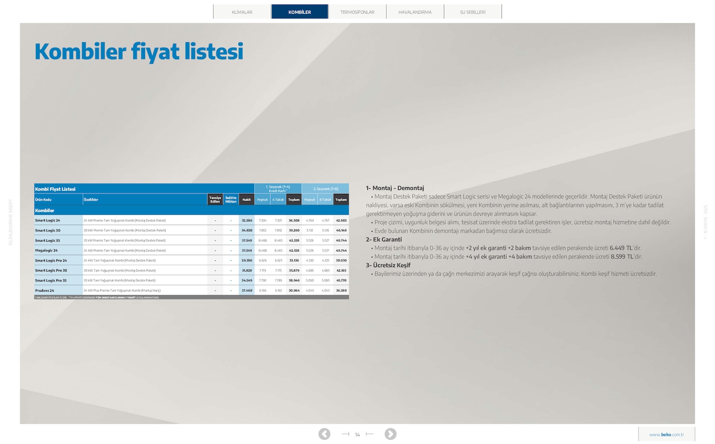Viewport: 715px width, 444px height.
Task: Click the 36.389 total price cell
Action: tap(341, 290)
